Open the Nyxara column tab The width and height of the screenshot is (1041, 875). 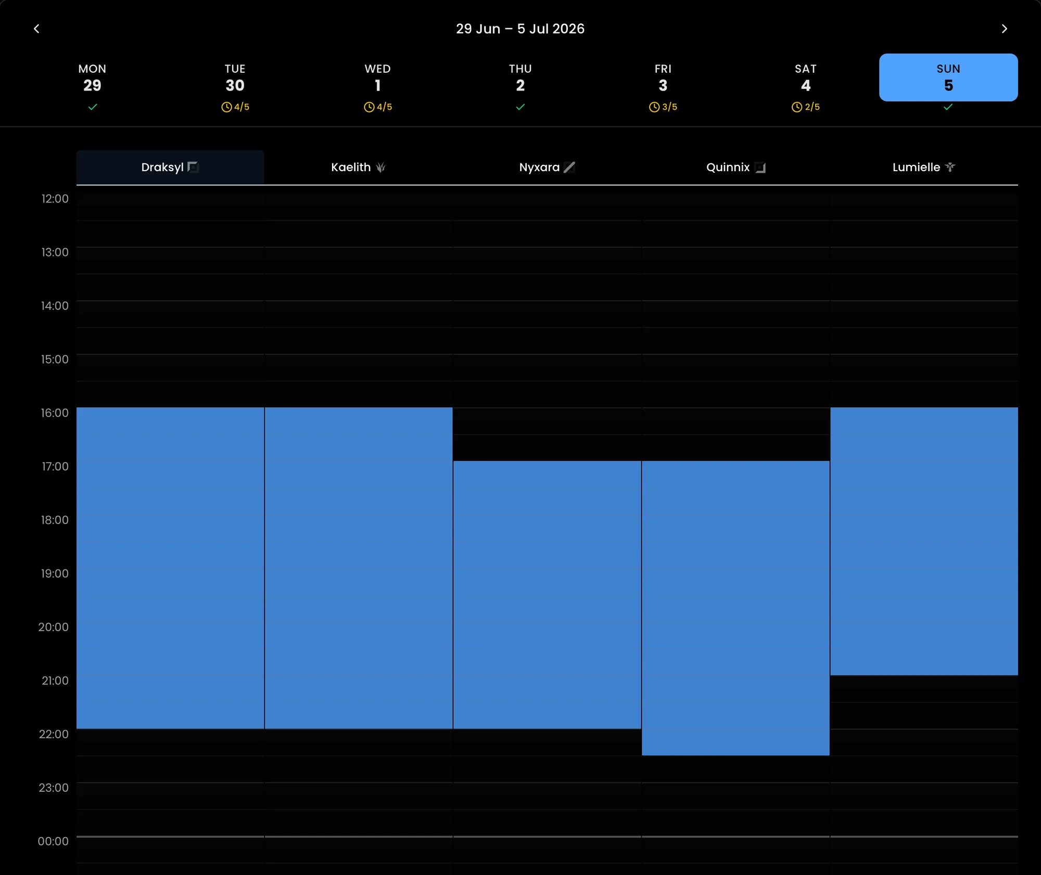[x=547, y=168]
